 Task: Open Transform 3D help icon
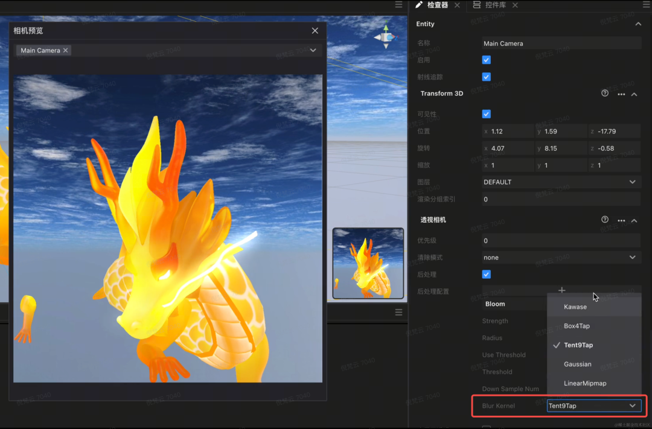[605, 94]
